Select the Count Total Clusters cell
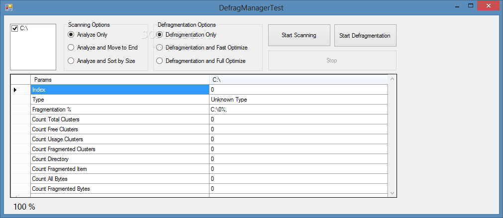The image size is (503, 218). (x=119, y=119)
